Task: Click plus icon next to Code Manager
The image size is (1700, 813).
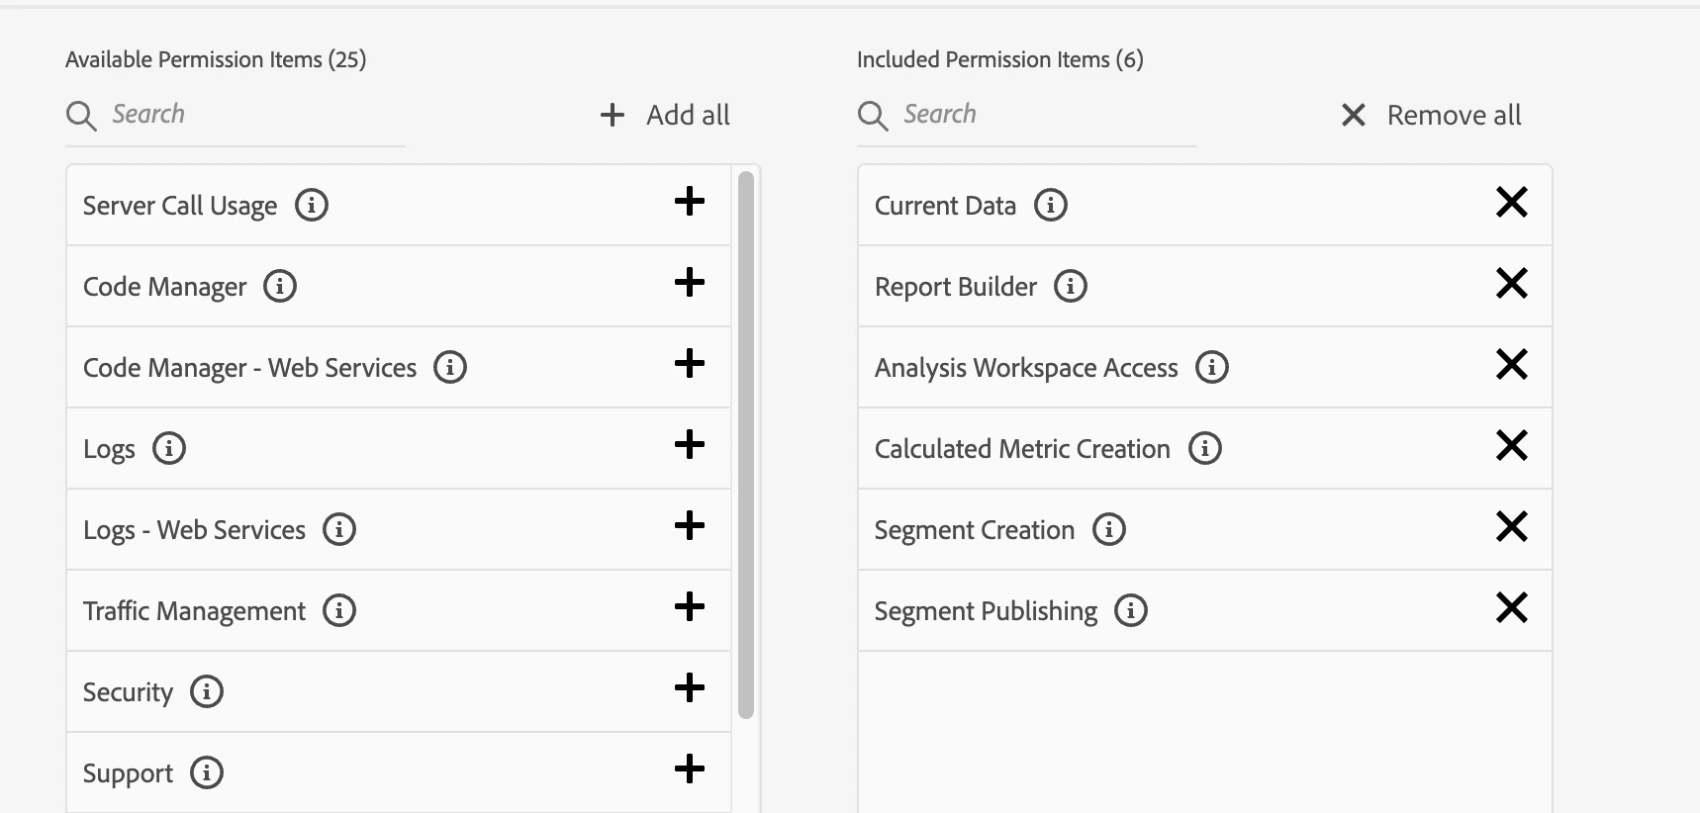Action: tap(689, 284)
